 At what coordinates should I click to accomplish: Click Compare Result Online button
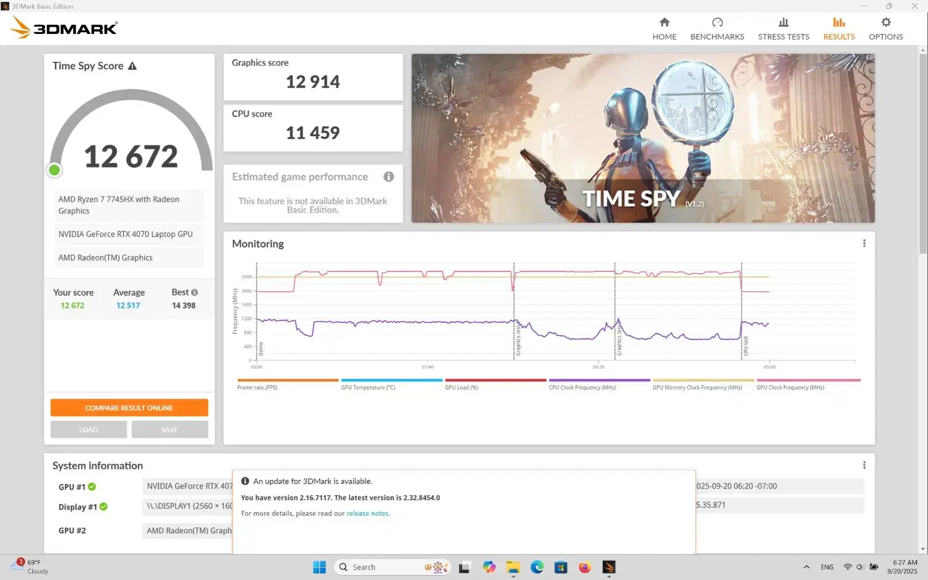click(x=129, y=408)
